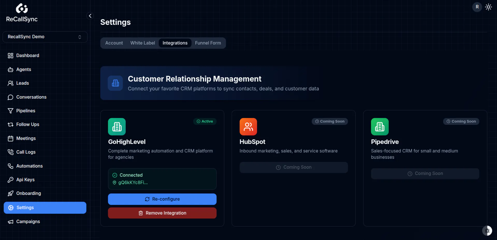Click the bug report floating icon

pyautogui.click(x=487, y=230)
